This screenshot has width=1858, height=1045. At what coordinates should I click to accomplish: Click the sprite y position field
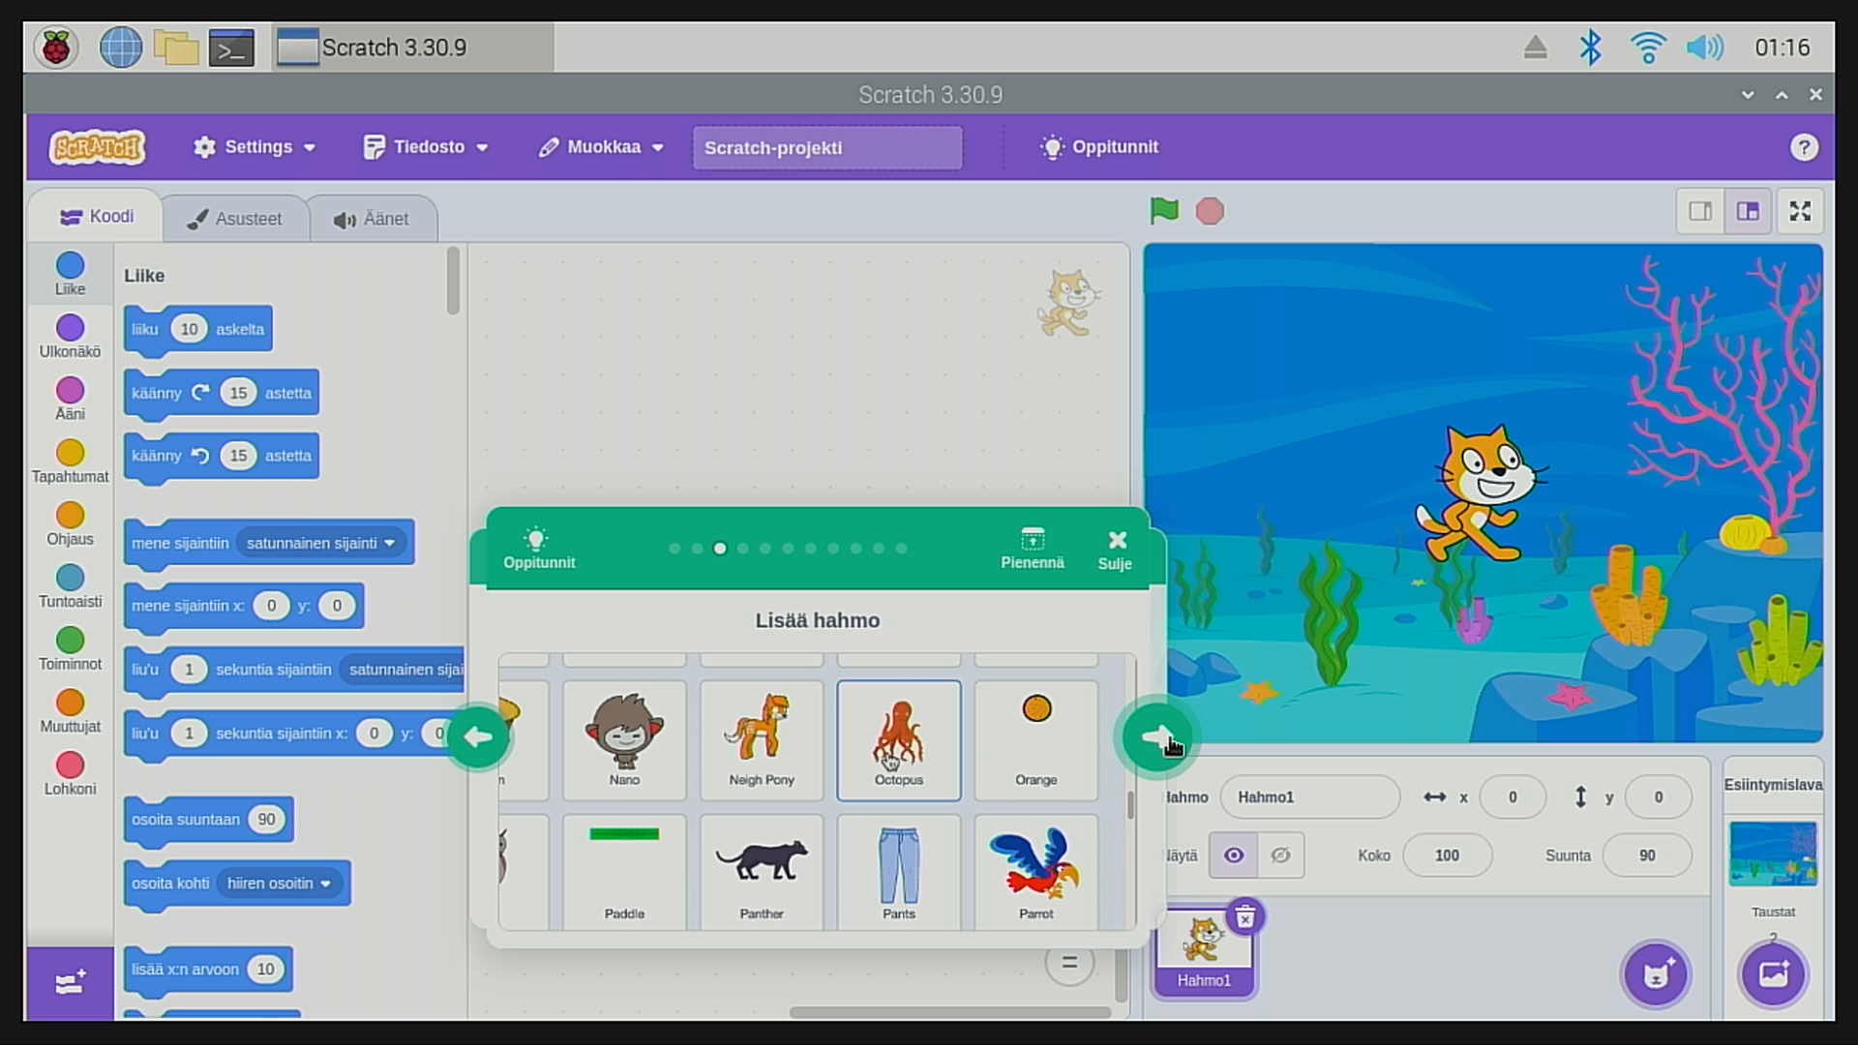click(1659, 797)
